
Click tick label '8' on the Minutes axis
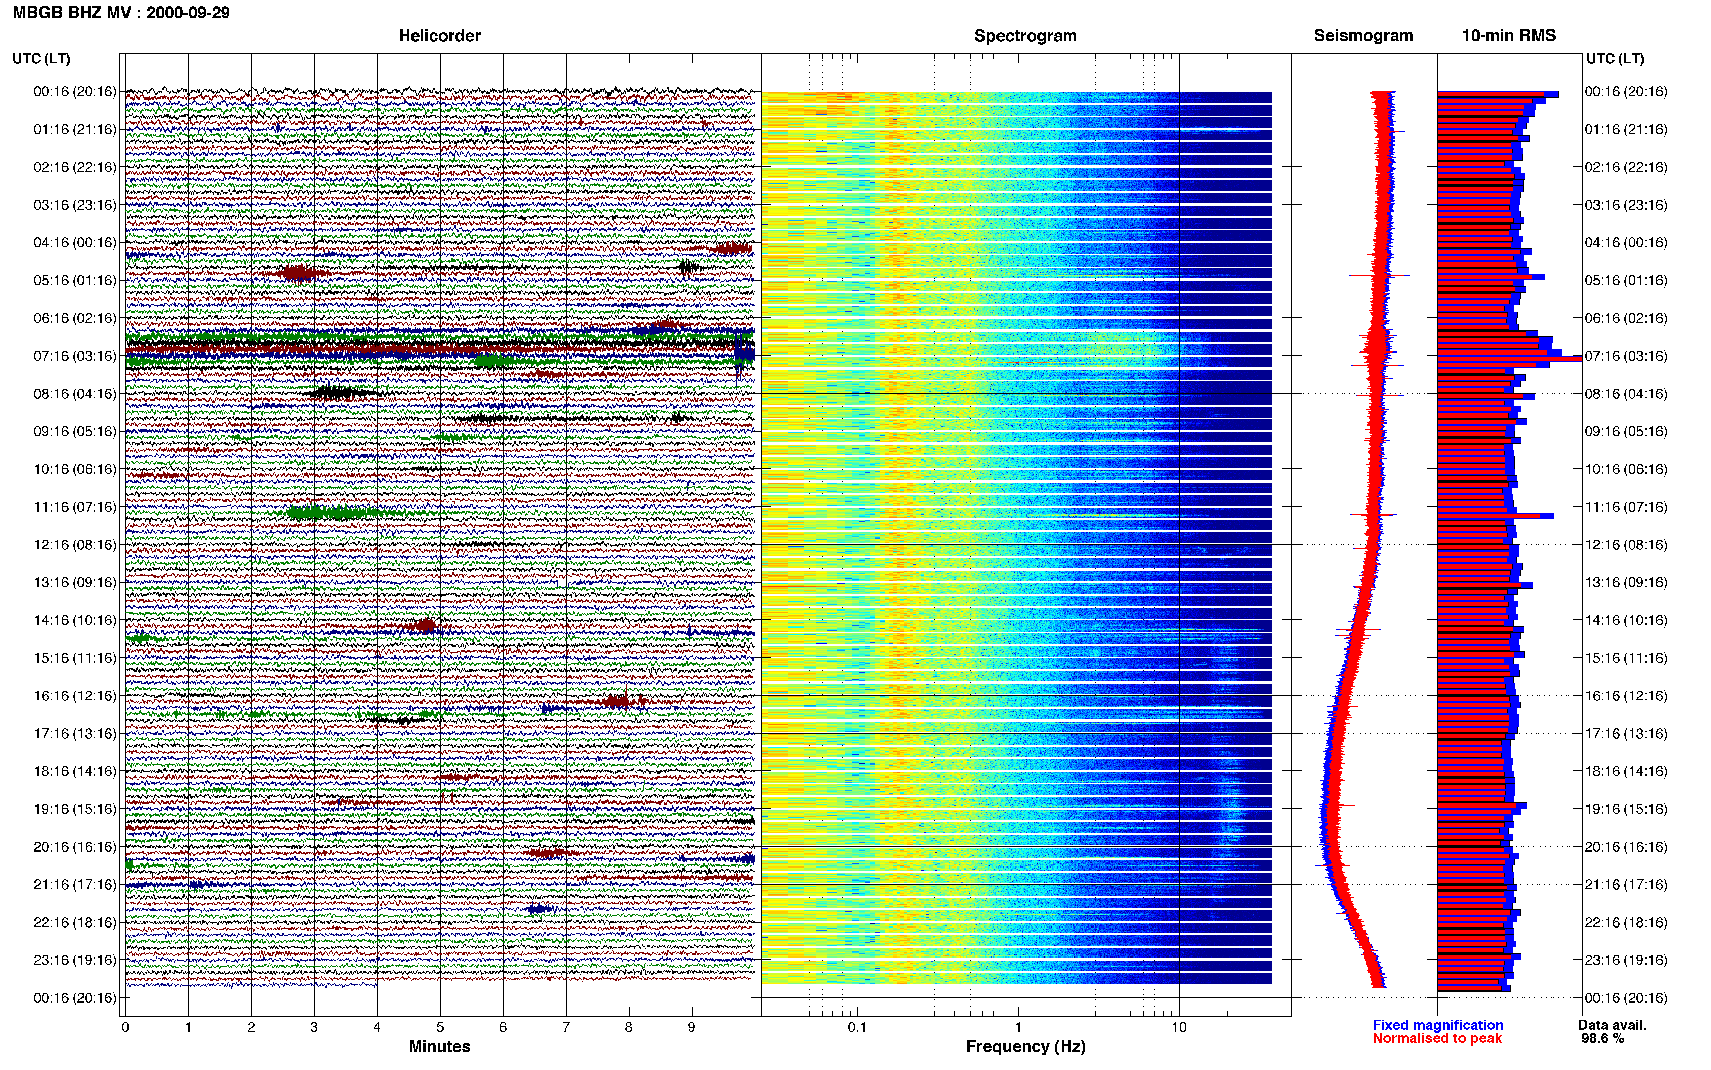pos(628,1027)
